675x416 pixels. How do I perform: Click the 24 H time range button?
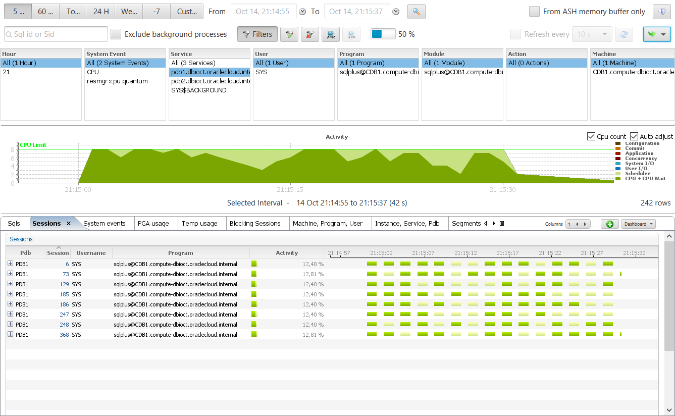coord(101,12)
